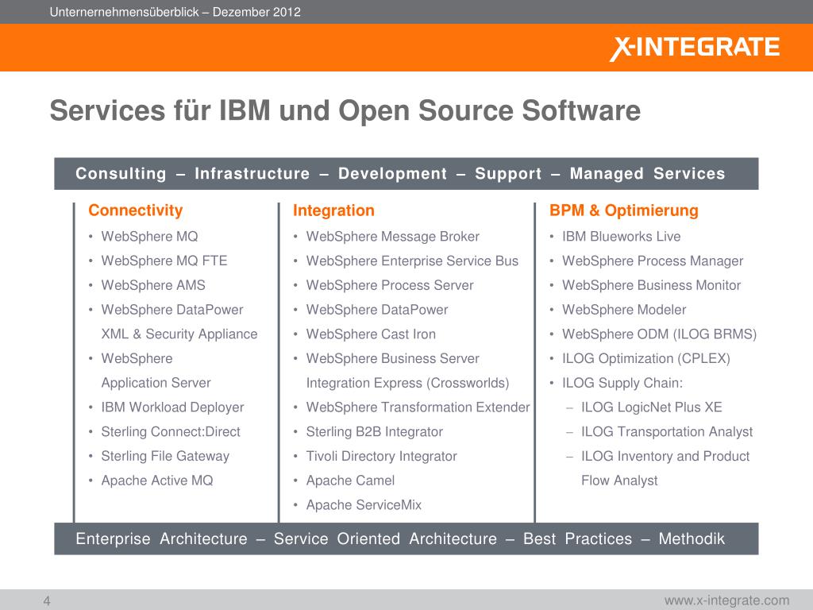Click 'Support' in the top services bar
Screen dimensions: 813x610
click(508, 173)
